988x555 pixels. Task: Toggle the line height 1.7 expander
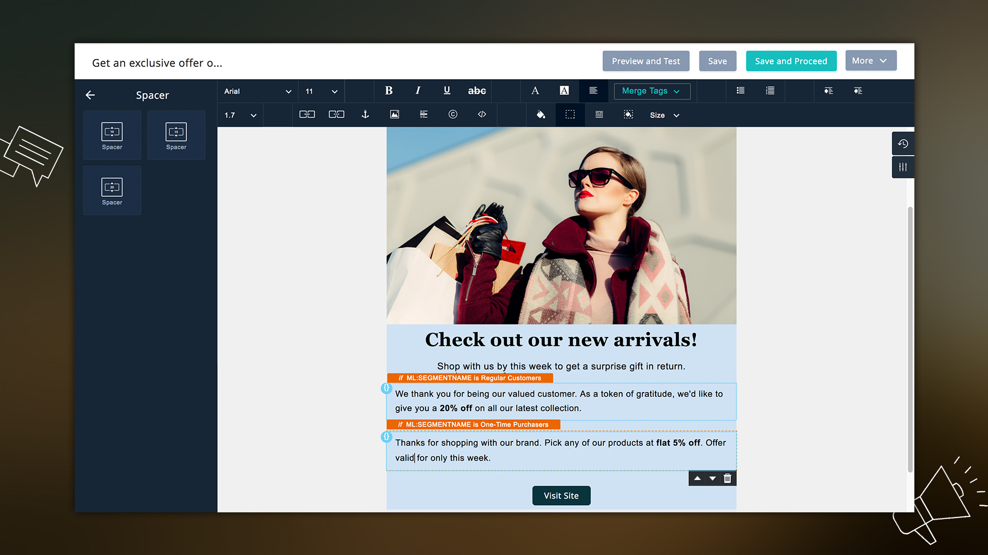pos(253,115)
